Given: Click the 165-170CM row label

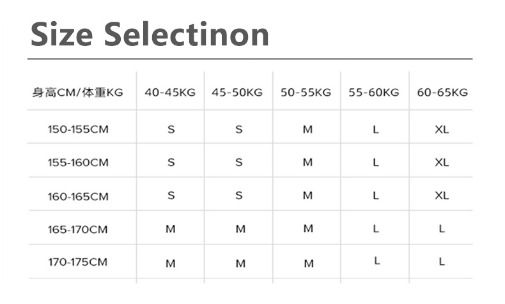Looking at the screenshot, I should pyautogui.click(x=78, y=229).
